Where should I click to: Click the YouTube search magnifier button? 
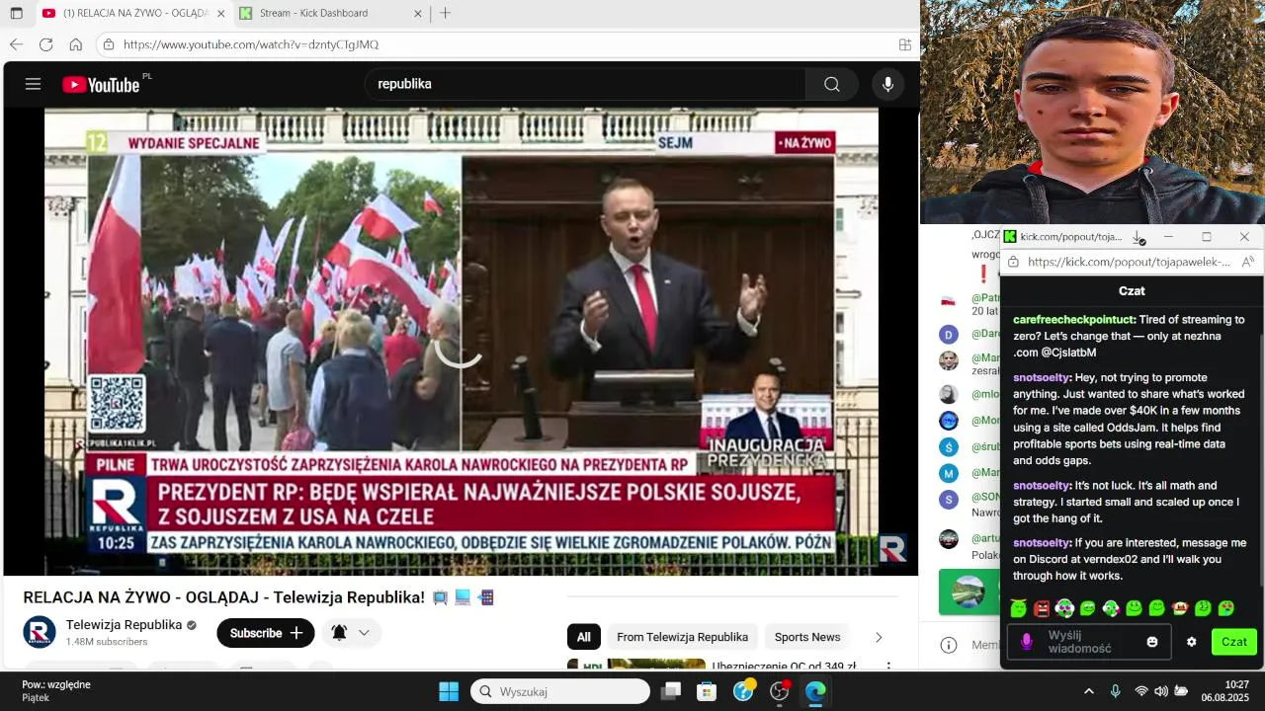[831, 84]
